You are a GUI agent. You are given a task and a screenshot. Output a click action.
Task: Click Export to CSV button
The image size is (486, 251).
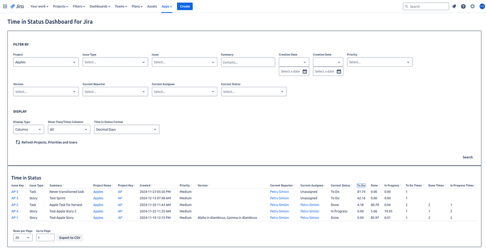tap(70, 238)
